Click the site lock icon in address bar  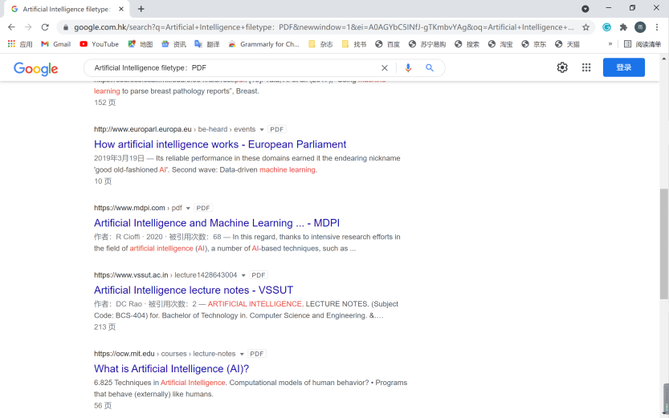coord(65,27)
